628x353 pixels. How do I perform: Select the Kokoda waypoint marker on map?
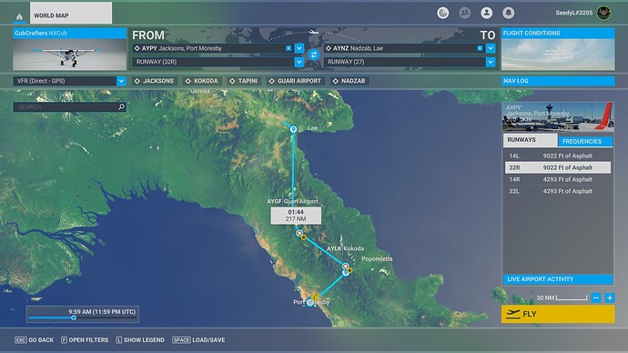click(x=345, y=266)
